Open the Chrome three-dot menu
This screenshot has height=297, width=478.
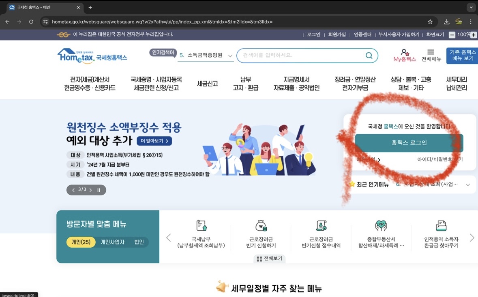pyautogui.click(x=471, y=21)
